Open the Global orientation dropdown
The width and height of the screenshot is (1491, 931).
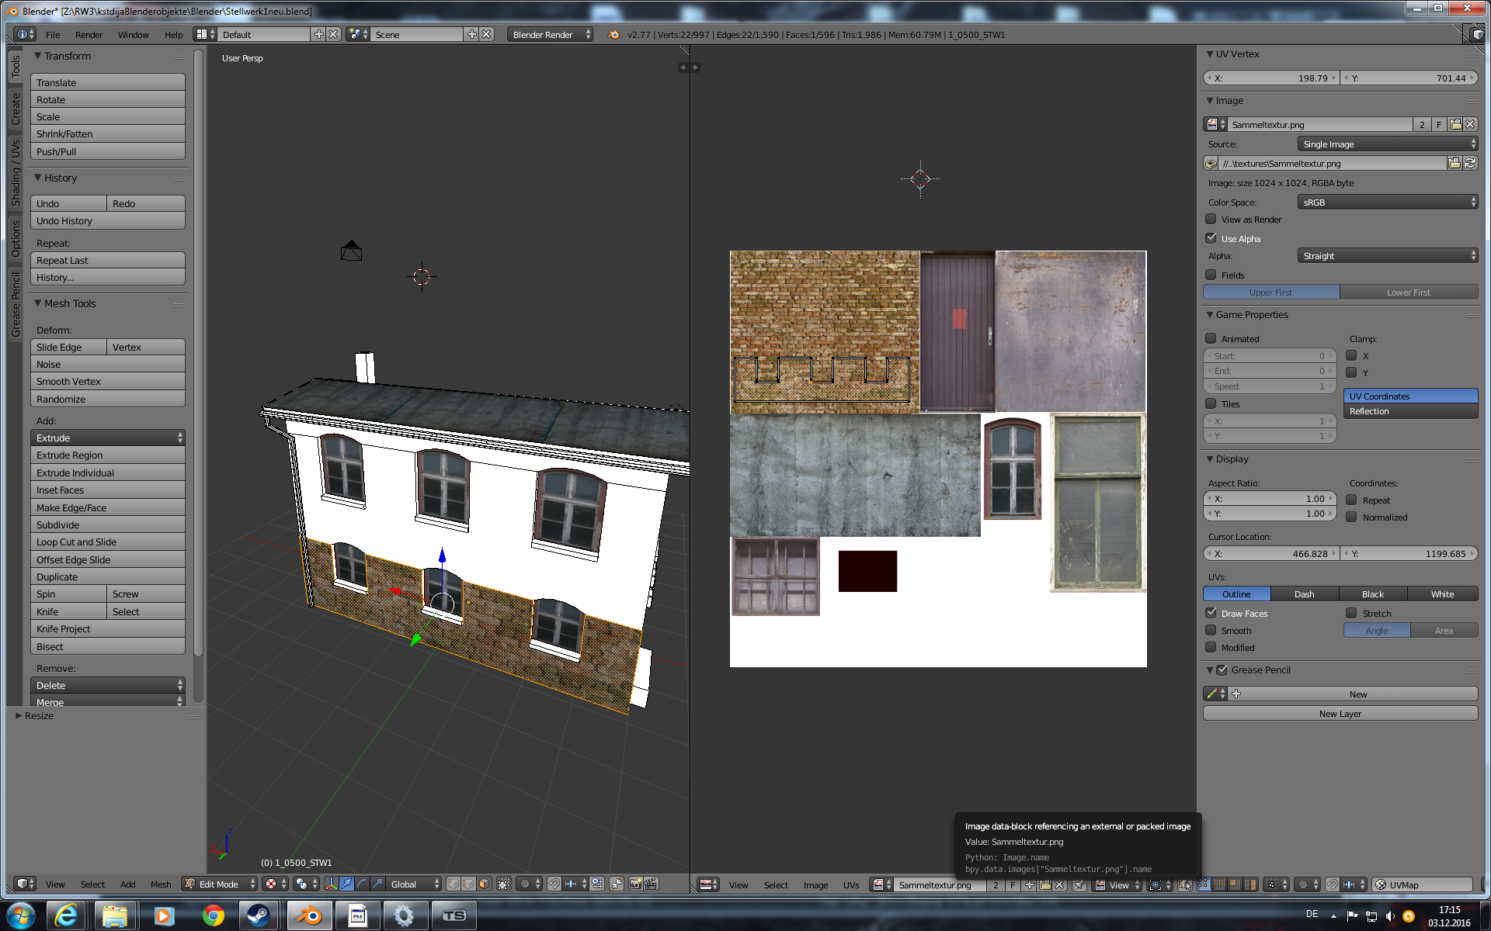coord(414,884)
